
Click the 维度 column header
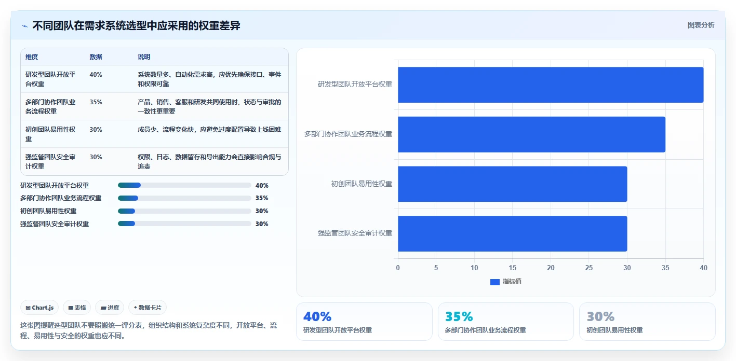[x=32, y=57]
